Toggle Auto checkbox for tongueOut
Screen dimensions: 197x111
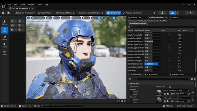169,70
